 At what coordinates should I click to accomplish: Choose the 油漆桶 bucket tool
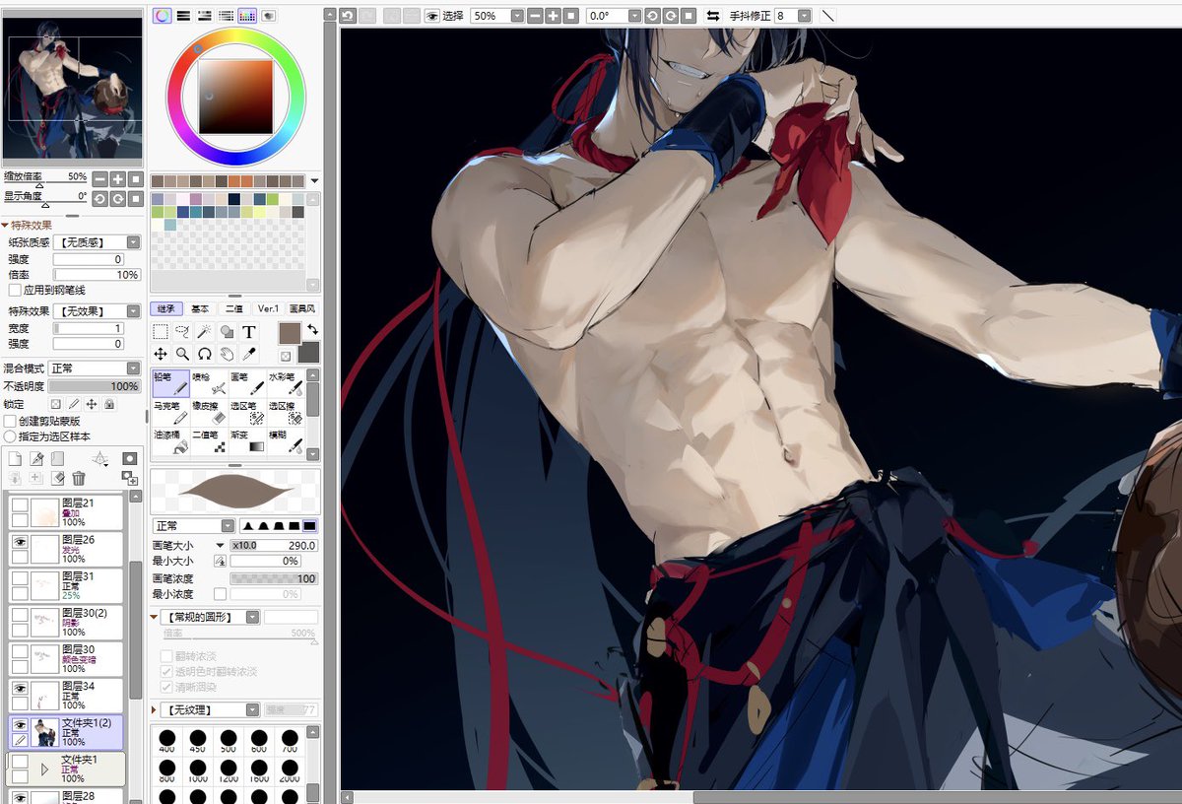coord(170,440)
